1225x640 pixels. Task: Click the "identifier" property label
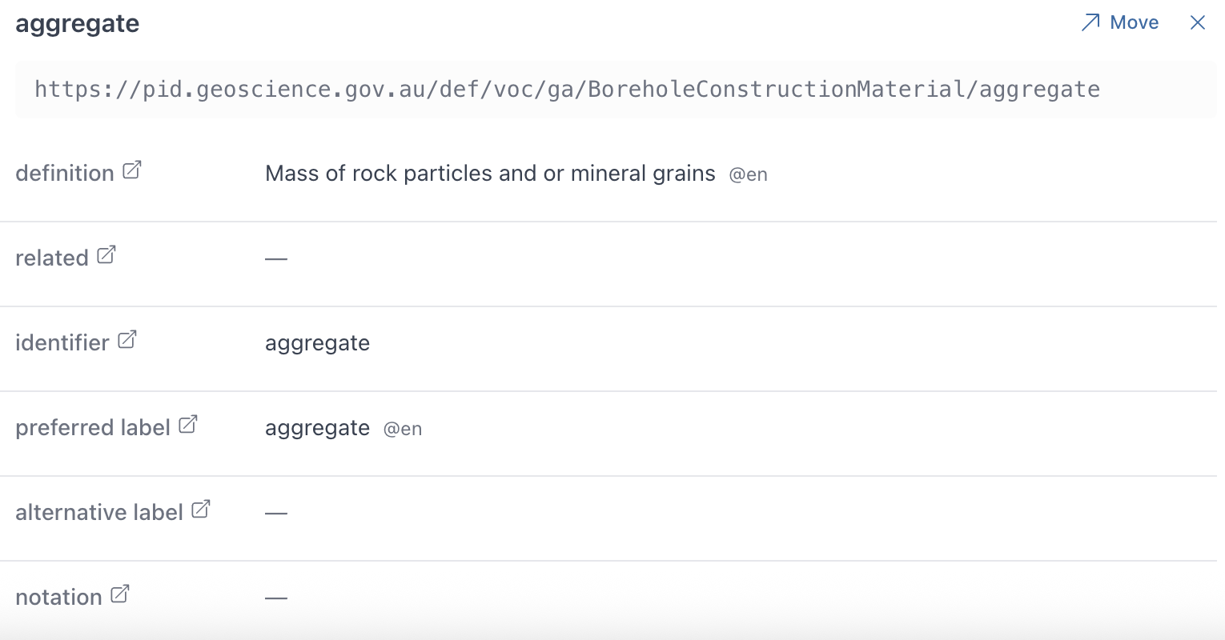pos(62,343)
